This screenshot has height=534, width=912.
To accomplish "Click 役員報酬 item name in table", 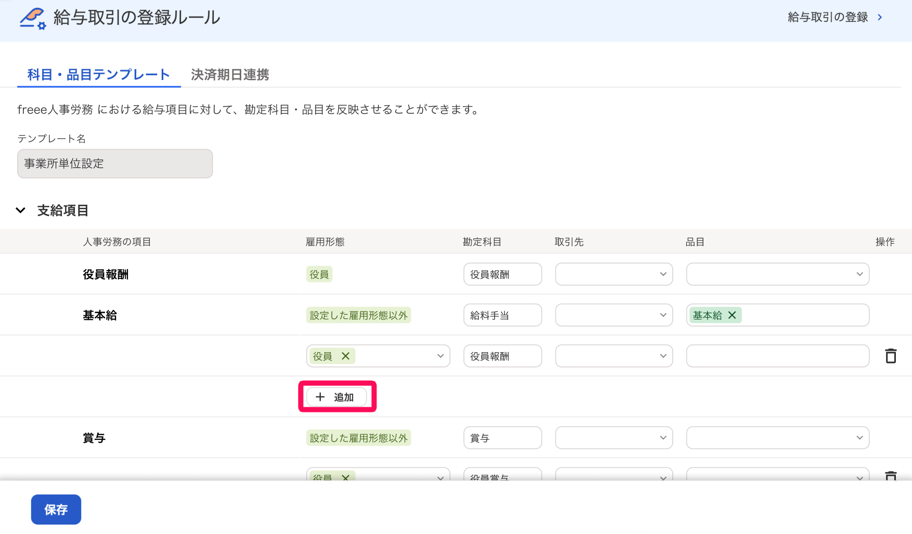I will (106, 274).
